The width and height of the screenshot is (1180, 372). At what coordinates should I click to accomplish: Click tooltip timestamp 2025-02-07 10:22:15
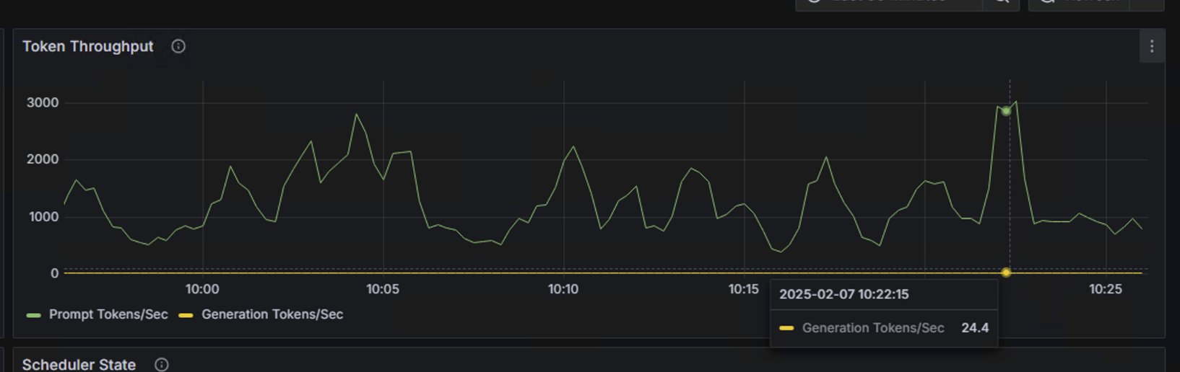[x=843, y=294]
